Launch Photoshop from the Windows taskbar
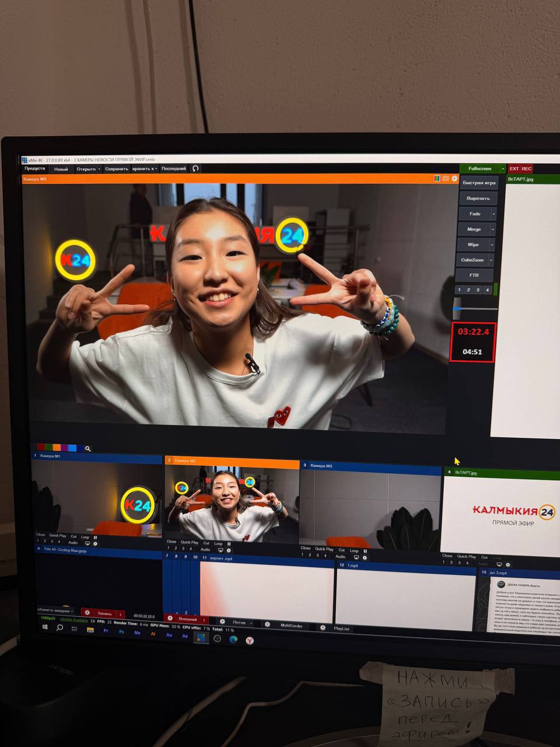Screen dimensions: 560x747 (x=122, y=632)
